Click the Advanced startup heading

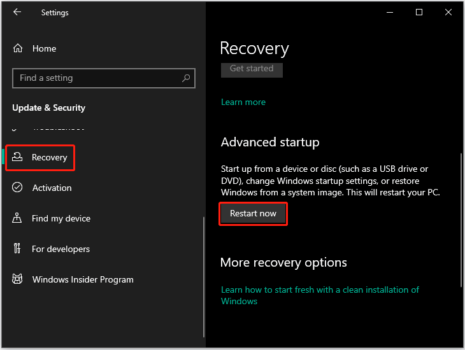[x=270, y=143]
